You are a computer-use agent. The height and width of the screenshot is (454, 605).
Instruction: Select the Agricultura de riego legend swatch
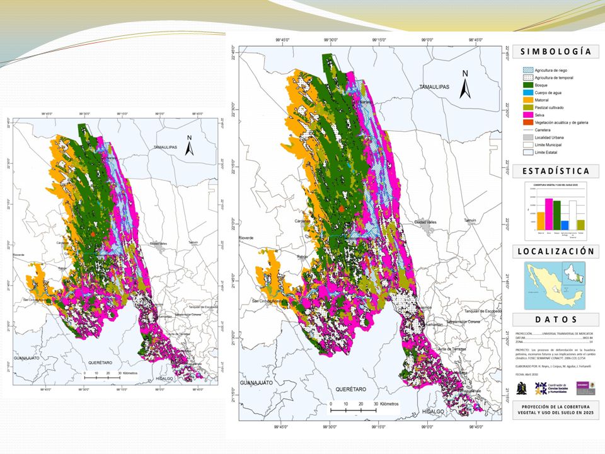click(528, 70)
